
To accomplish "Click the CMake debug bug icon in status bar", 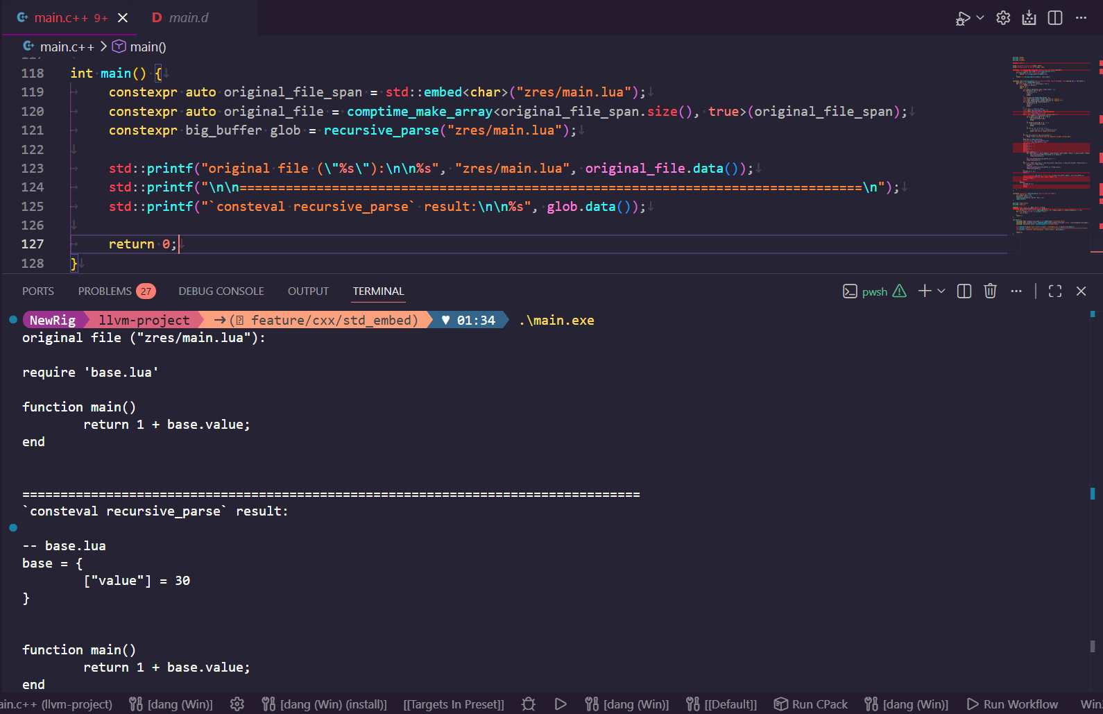I will (529, 704).
